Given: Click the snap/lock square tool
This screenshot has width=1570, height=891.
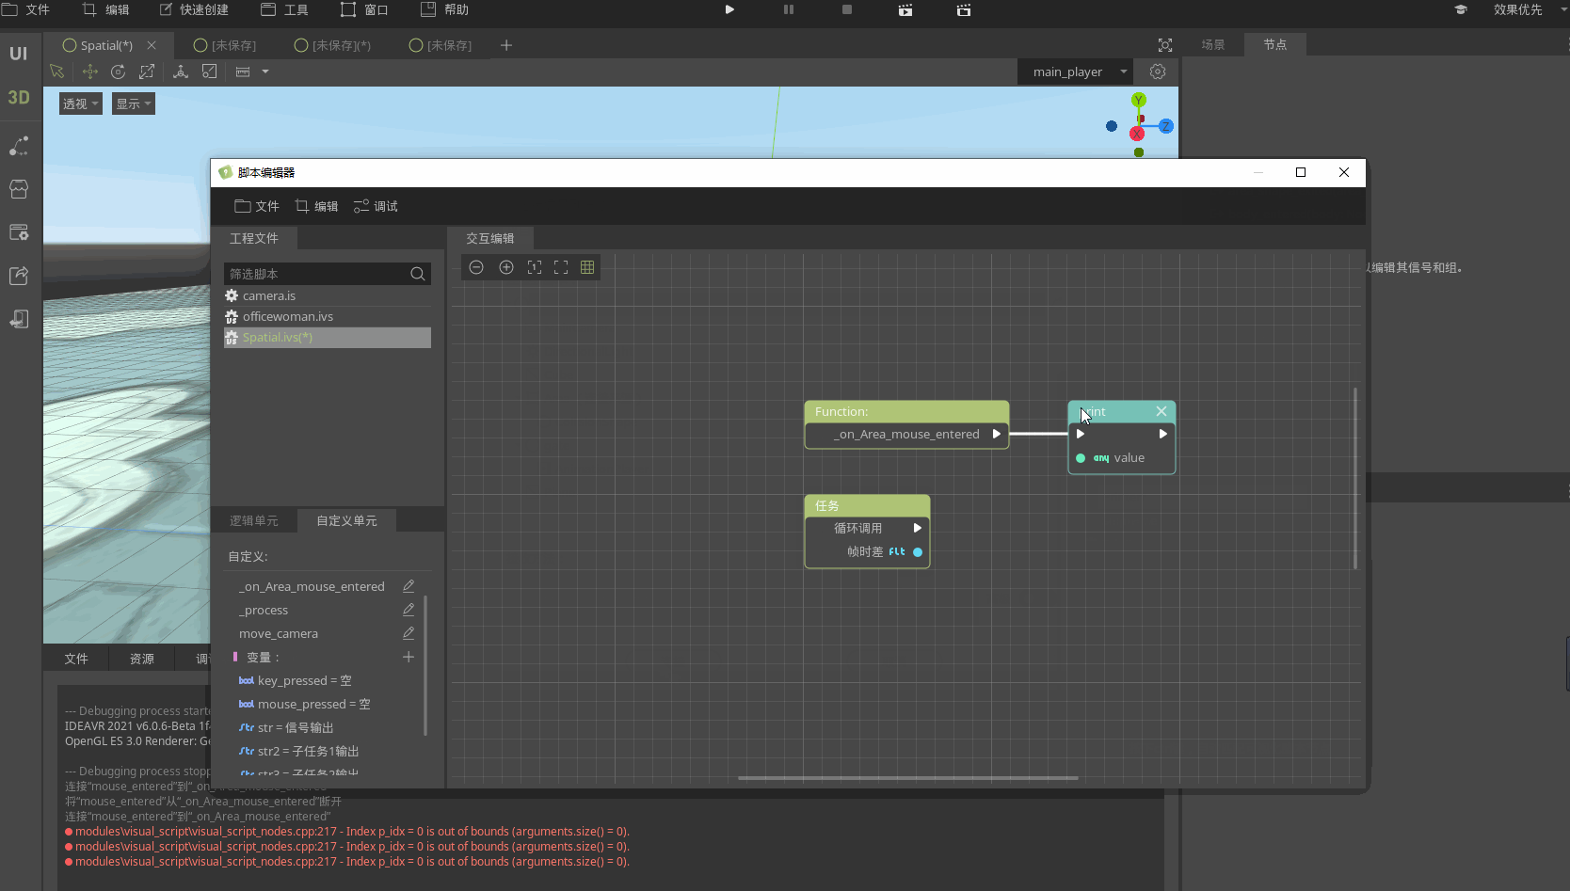Looking at the screenshot, I should pos(210,72).
